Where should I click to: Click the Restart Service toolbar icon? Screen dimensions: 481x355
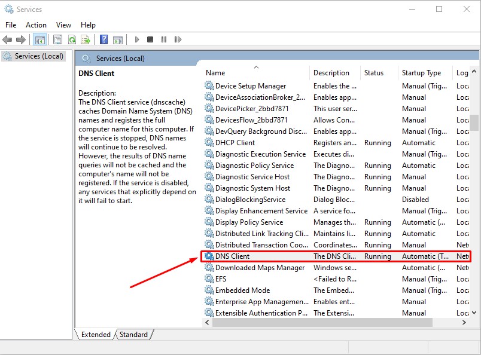coord(178,40)
